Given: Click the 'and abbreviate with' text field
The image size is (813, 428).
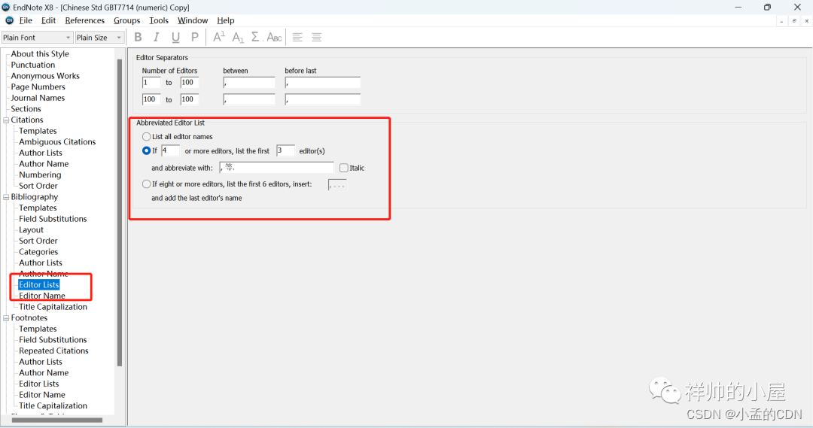Looking at the screenshot, I should 276,168.
